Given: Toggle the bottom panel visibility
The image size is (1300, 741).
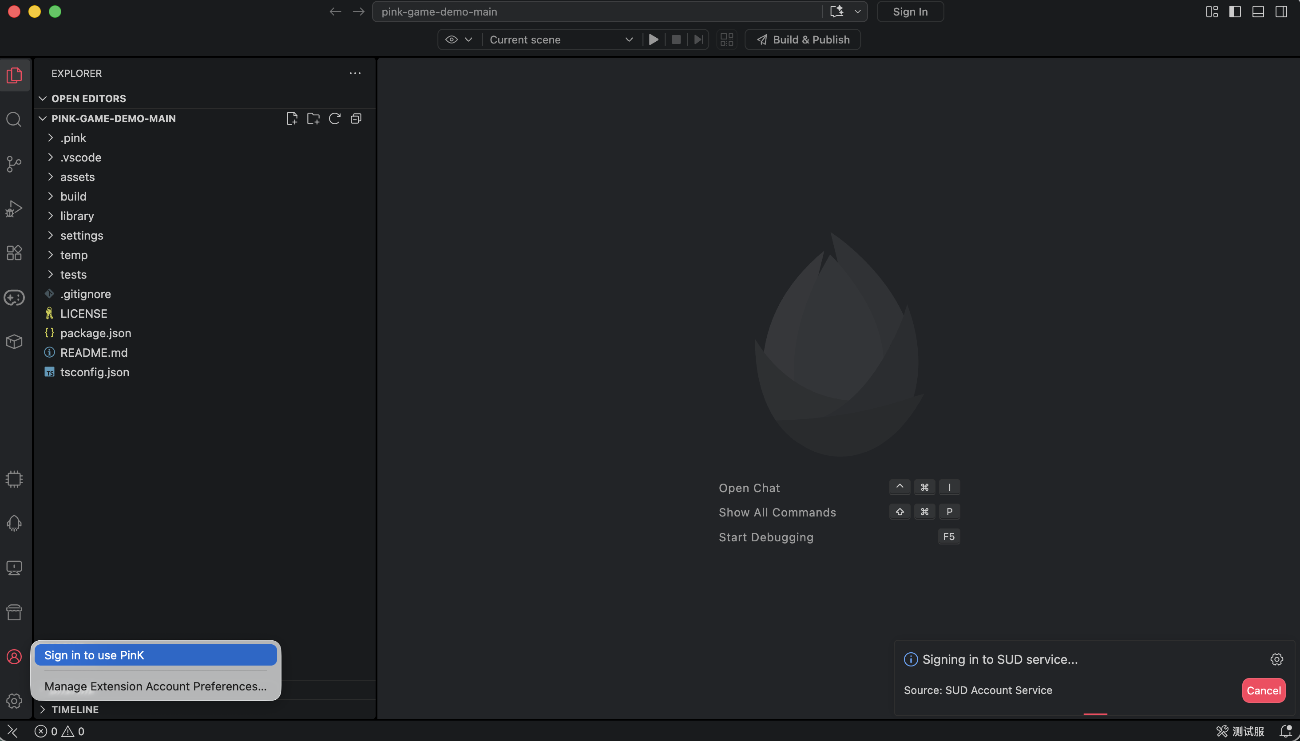Looking at the screenshot, I should [x=1258, y=12].
